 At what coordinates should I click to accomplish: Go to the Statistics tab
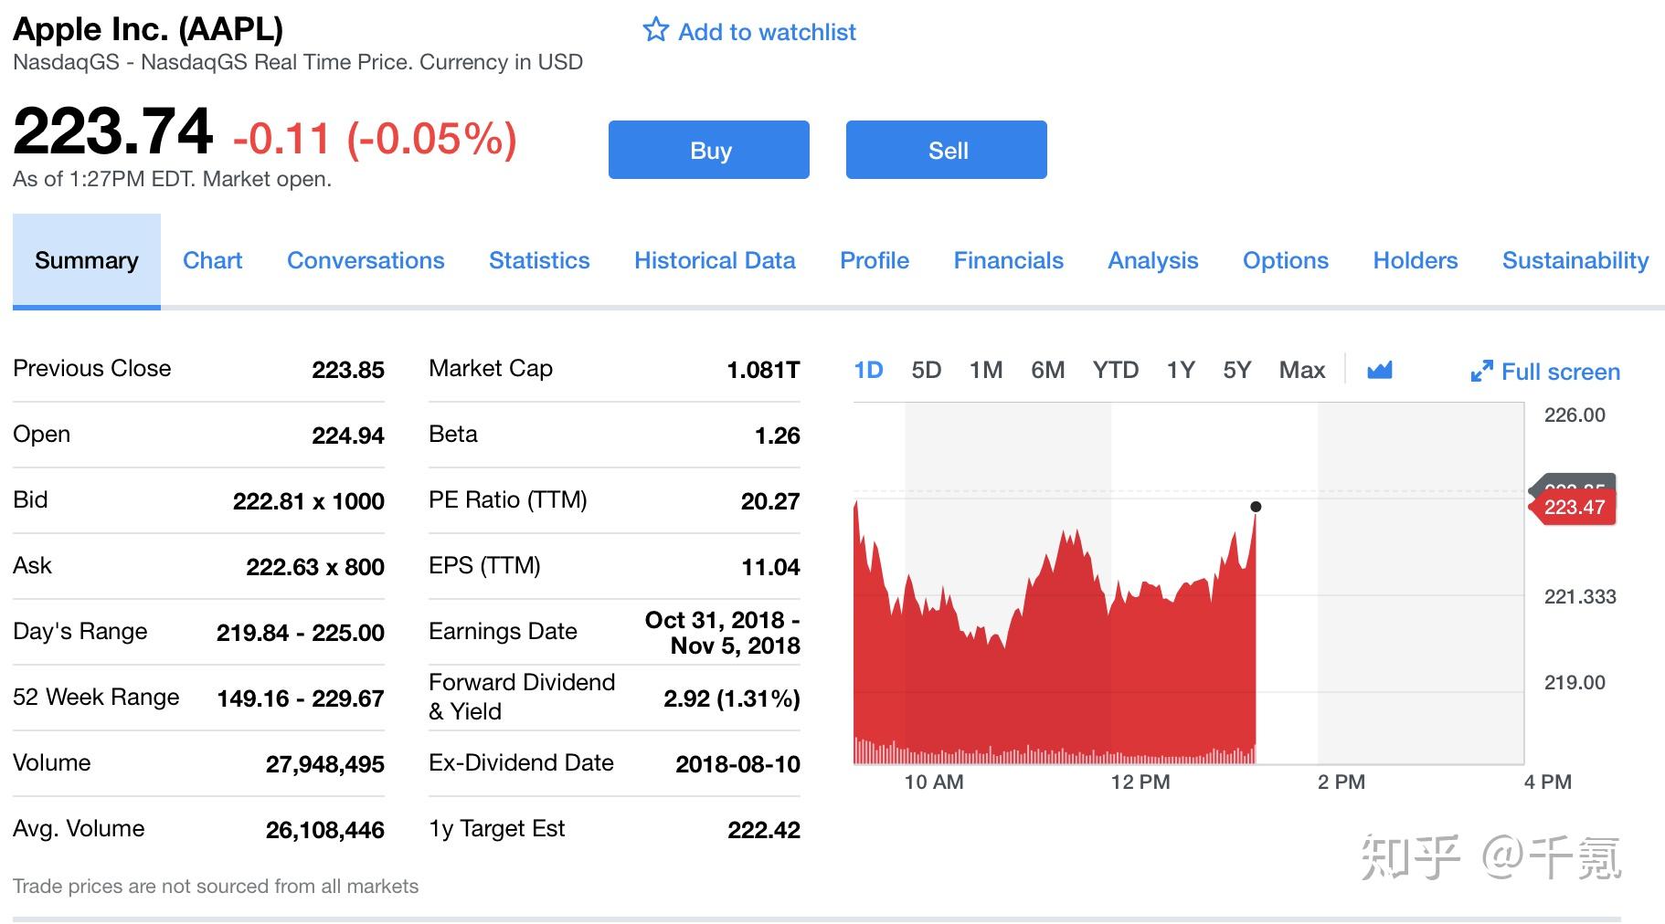click(539, 261)
